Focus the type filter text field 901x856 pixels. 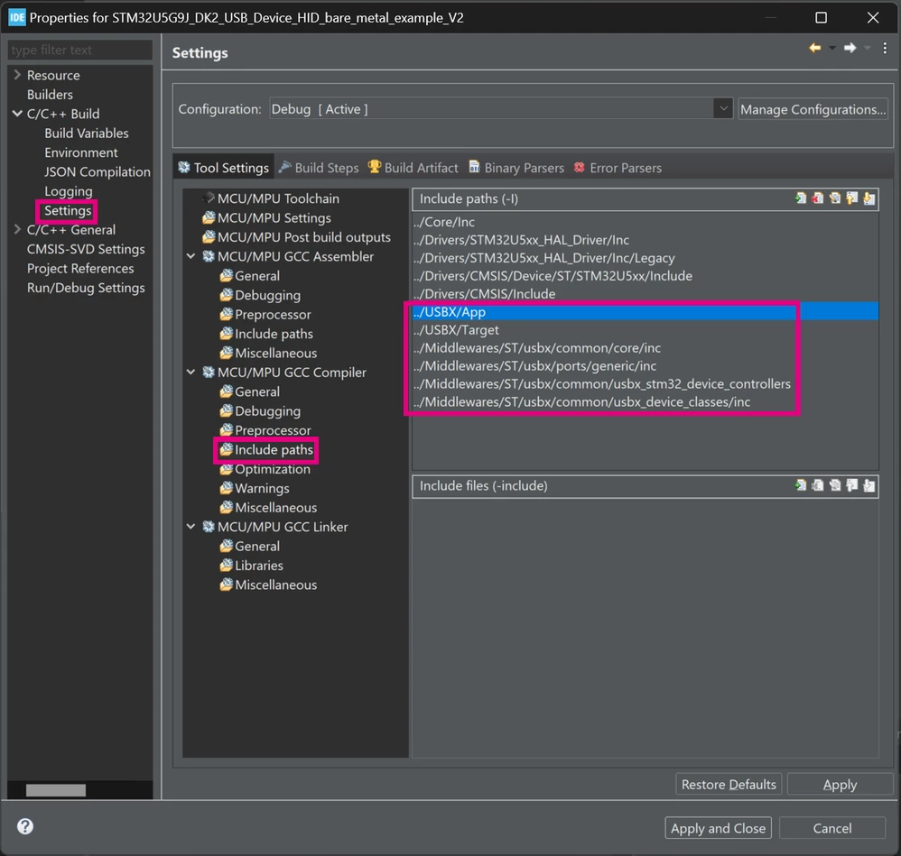pyautogui.click(x=79, y=50)
